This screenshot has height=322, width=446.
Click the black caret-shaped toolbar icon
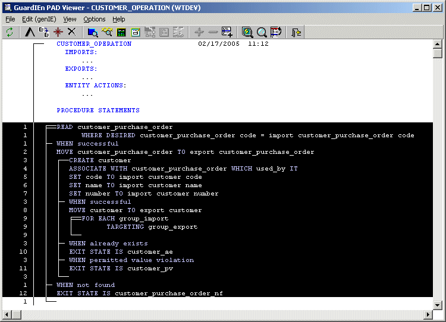click(30, 32)
